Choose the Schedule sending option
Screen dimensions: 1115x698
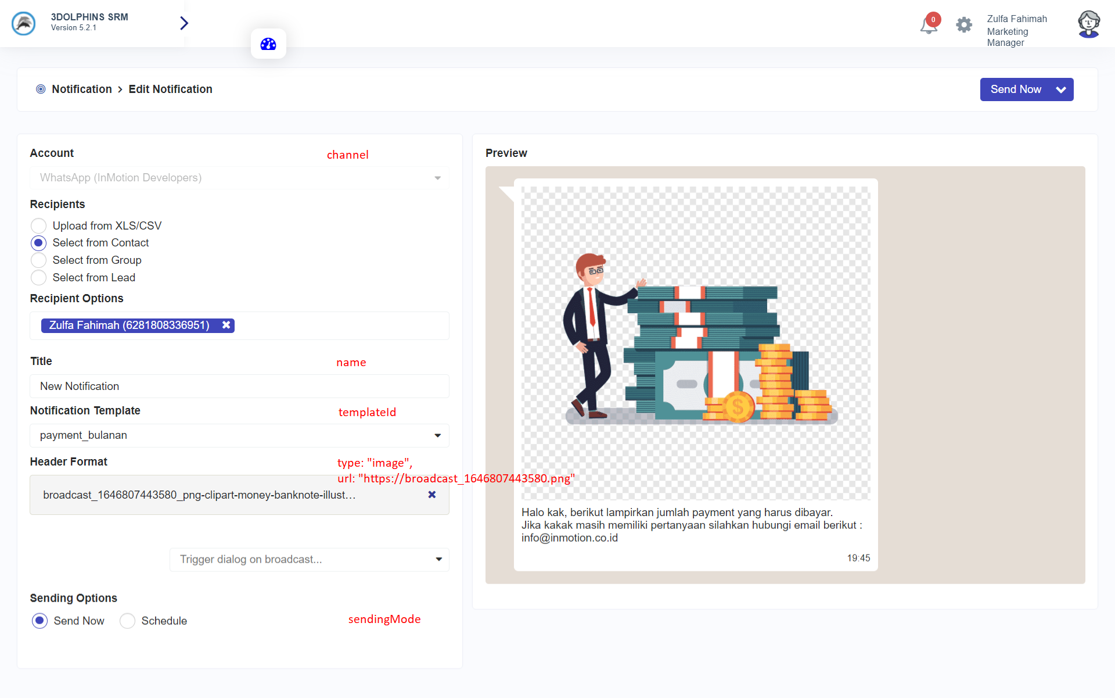(128, 621)
